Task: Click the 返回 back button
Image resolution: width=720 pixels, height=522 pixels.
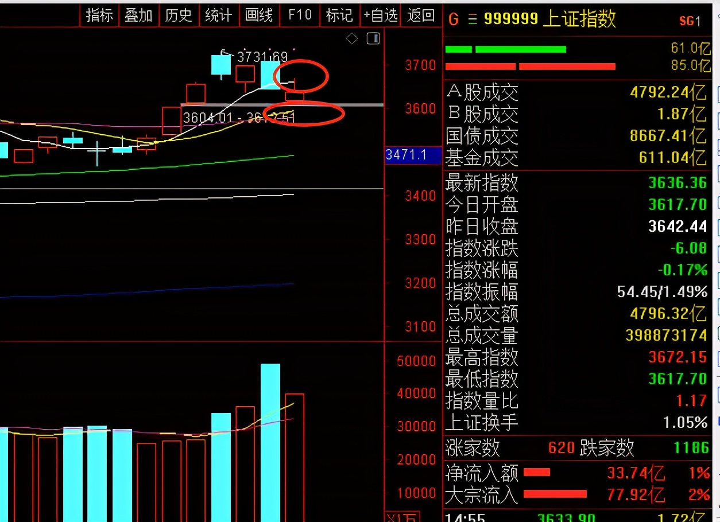Action: 421,15
